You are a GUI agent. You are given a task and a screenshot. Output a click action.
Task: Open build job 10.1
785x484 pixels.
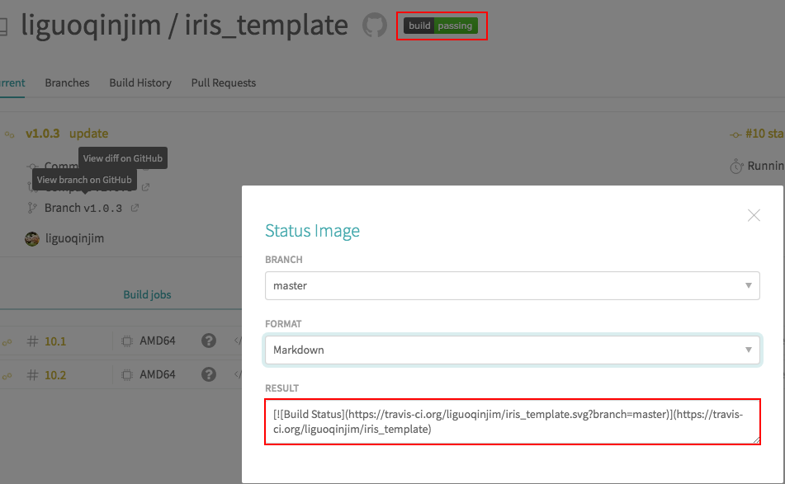(x=55, y=341)
